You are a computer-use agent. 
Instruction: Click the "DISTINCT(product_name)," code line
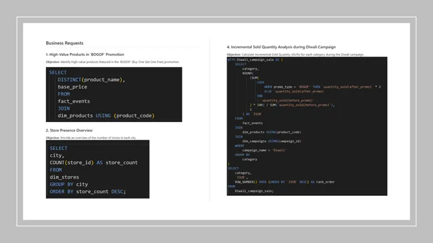tap(91, 80)
